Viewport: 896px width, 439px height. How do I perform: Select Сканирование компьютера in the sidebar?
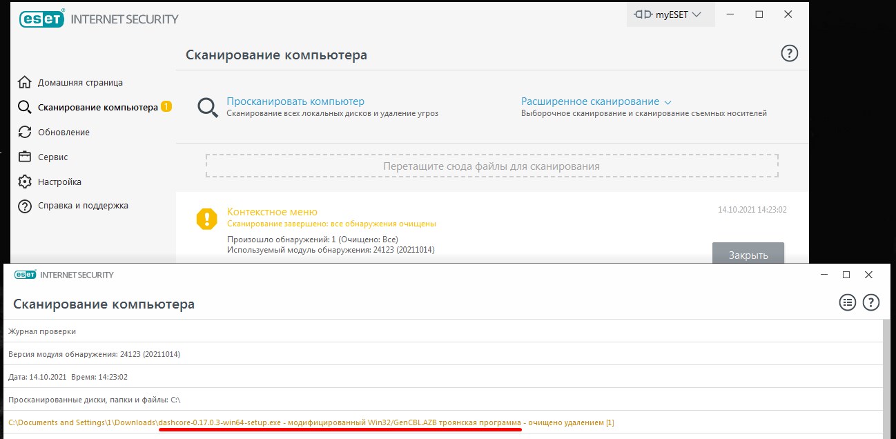click(97, 107)
